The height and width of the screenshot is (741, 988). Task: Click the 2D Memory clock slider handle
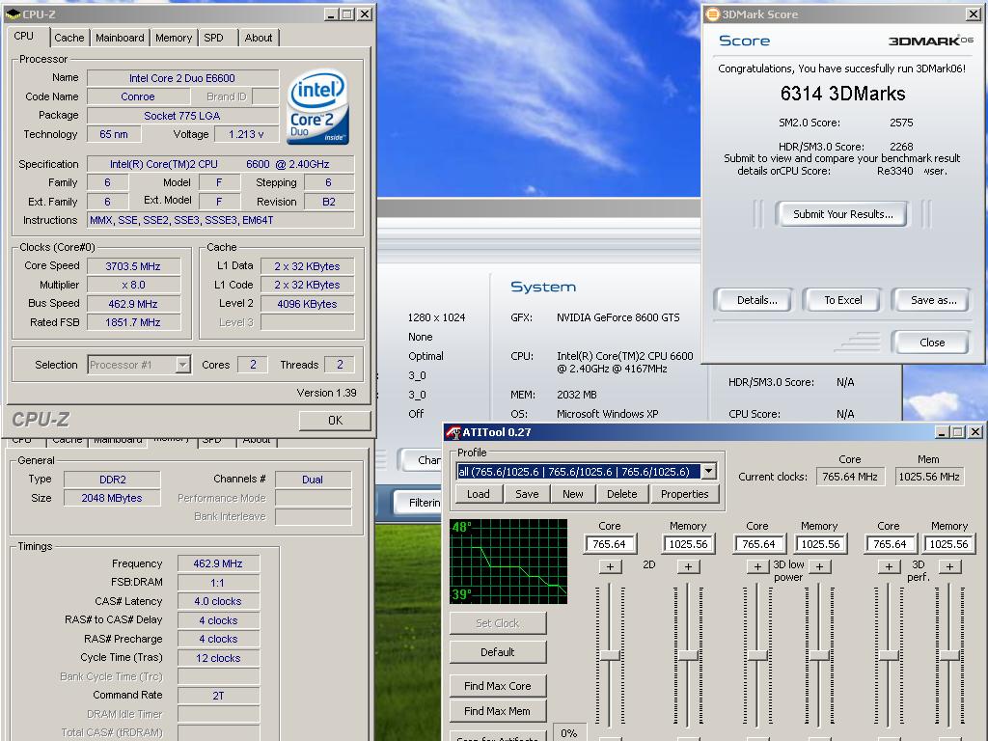[688, 655]
